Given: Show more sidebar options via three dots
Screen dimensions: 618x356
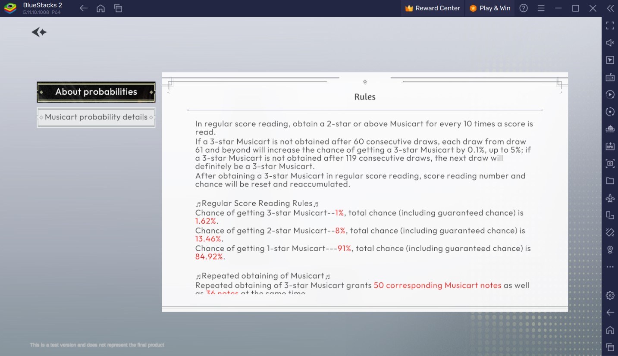Looking at the screenshot, I should click(x=610, y=267).
